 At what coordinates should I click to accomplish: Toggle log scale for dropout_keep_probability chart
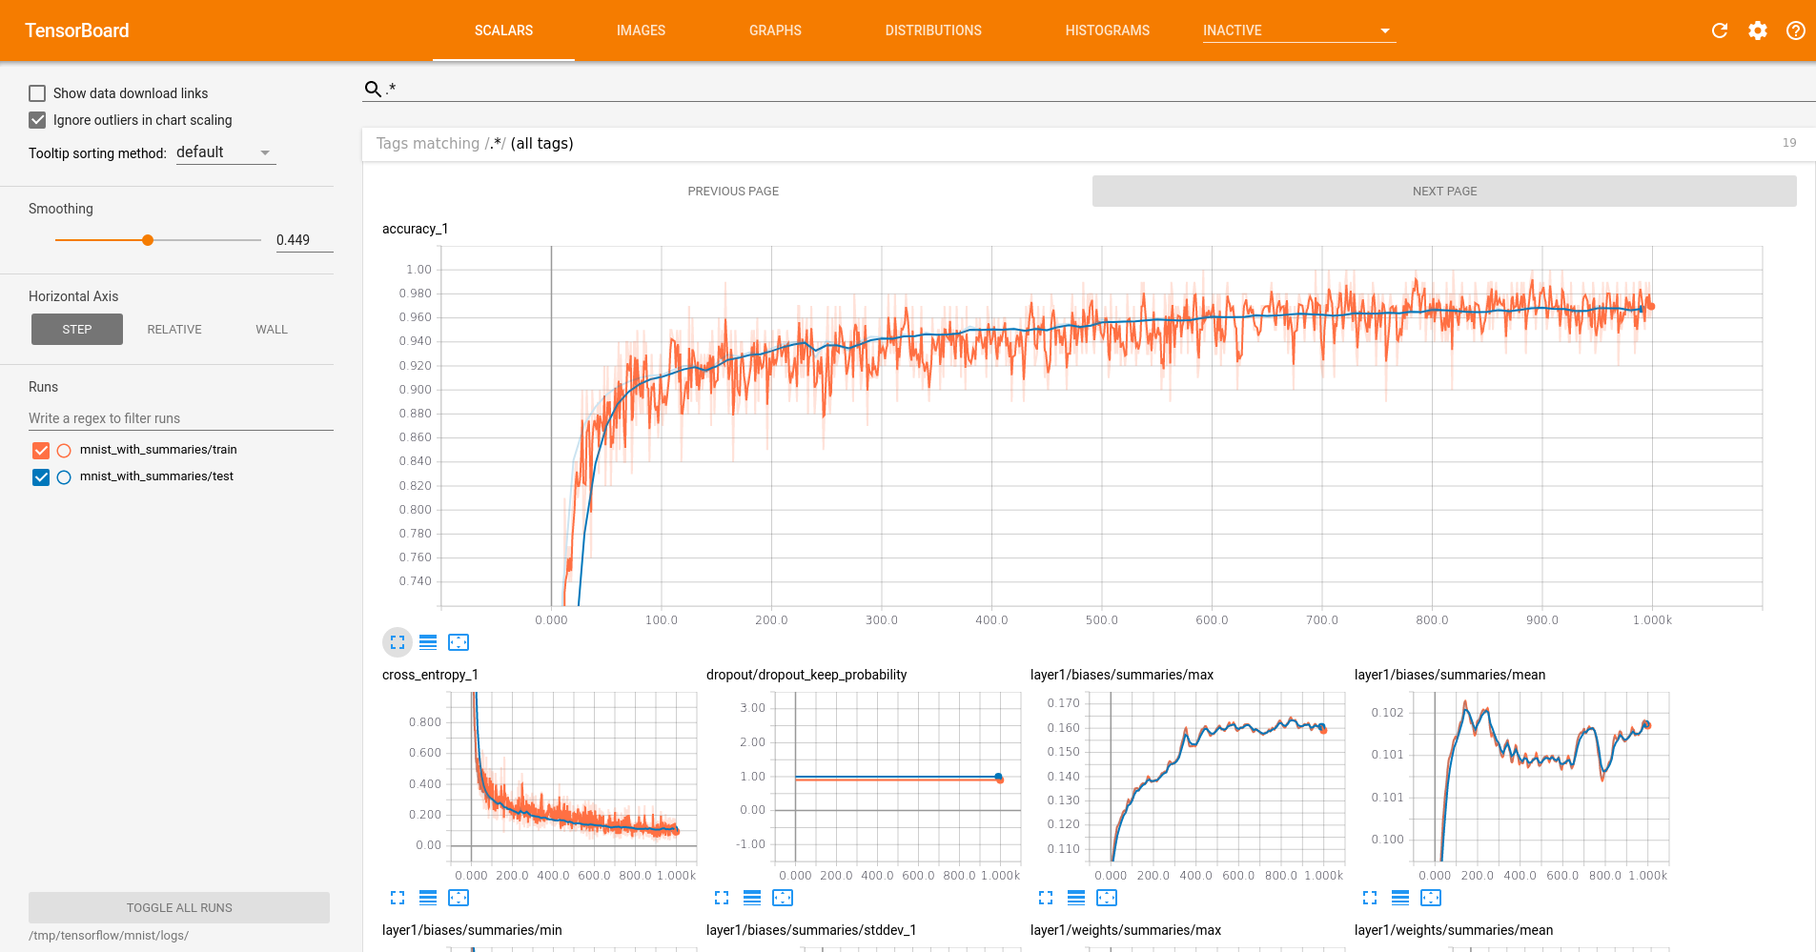pyautogui.click(x=752, y=898)
